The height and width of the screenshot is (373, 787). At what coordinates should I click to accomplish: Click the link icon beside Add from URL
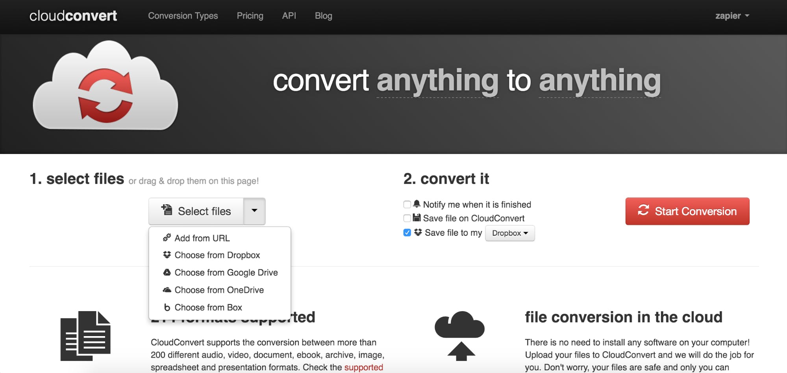click(167, 238)
